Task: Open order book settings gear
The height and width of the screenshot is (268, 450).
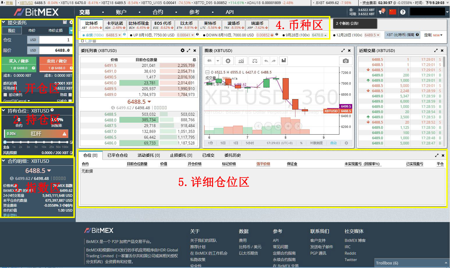Action: click(x=183, y=50)
